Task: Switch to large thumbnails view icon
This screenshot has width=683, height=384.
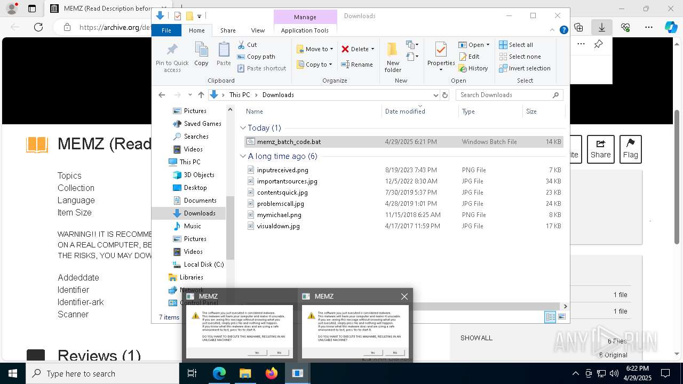Action: (561, 317)
